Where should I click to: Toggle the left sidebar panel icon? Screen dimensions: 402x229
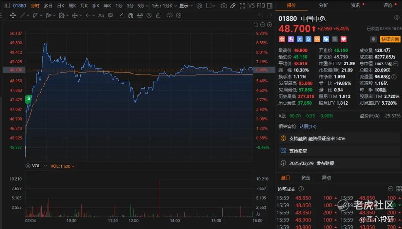point(7,6)
